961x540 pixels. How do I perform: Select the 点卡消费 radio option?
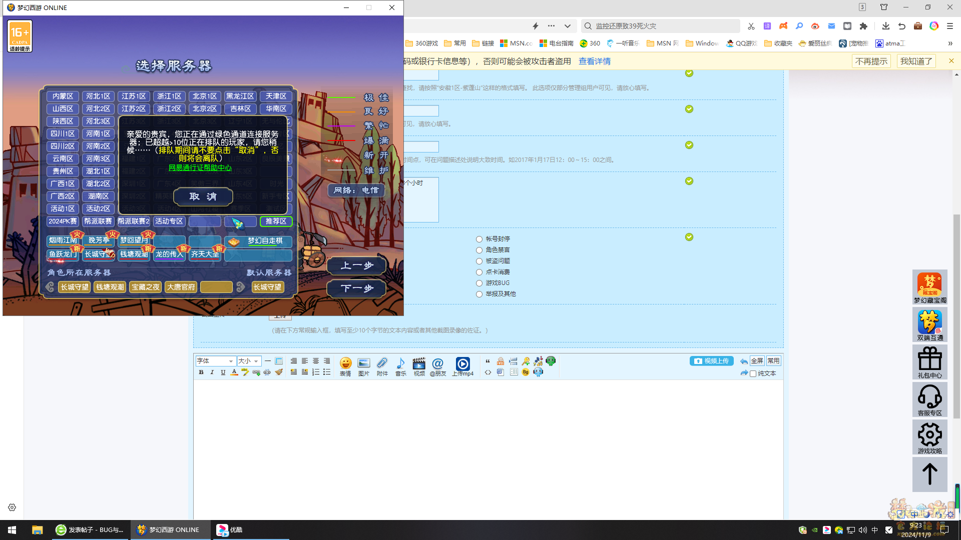pyautogui.click(x=479, y=272)
